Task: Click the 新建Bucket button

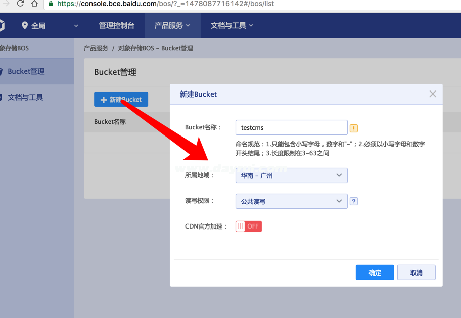Action: tap(121, 100)
